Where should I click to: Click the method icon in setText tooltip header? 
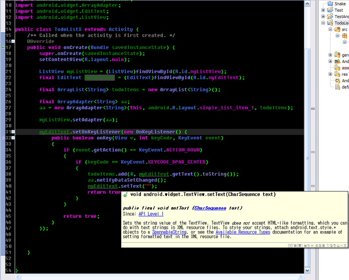(x=126, y=194)
